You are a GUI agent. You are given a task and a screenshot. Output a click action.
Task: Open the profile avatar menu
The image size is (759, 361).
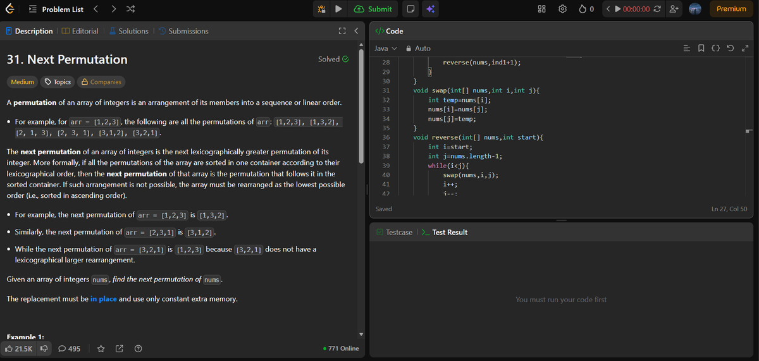pyautogui.click(x=694, y=9)
